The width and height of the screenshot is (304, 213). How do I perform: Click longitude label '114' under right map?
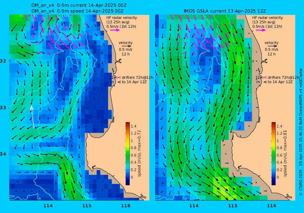coord(194,206)
